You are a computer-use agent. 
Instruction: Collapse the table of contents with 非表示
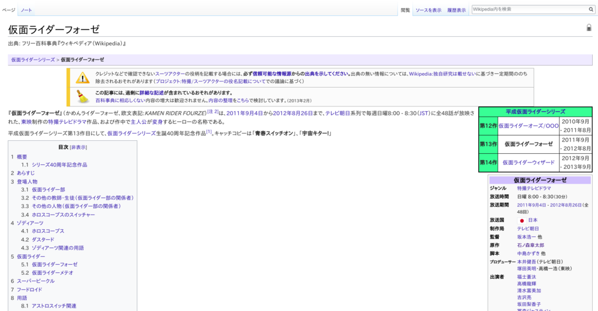point(78,147)
